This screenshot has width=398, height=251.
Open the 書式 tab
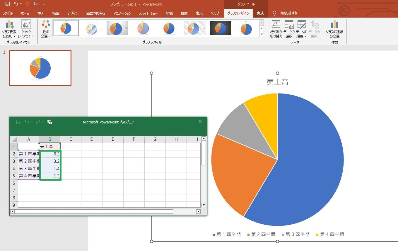point(260,13)
